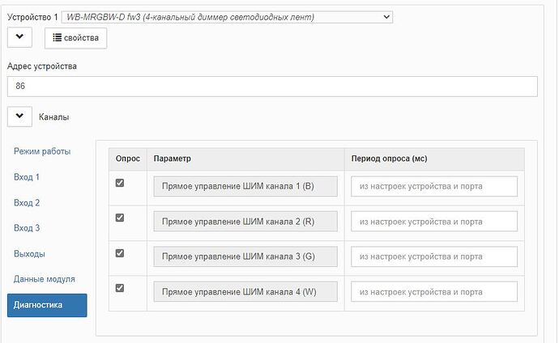Click the Адрес устройства label
Screen dimensions: 559x343
pyautogui.click(x=42, y=66)
